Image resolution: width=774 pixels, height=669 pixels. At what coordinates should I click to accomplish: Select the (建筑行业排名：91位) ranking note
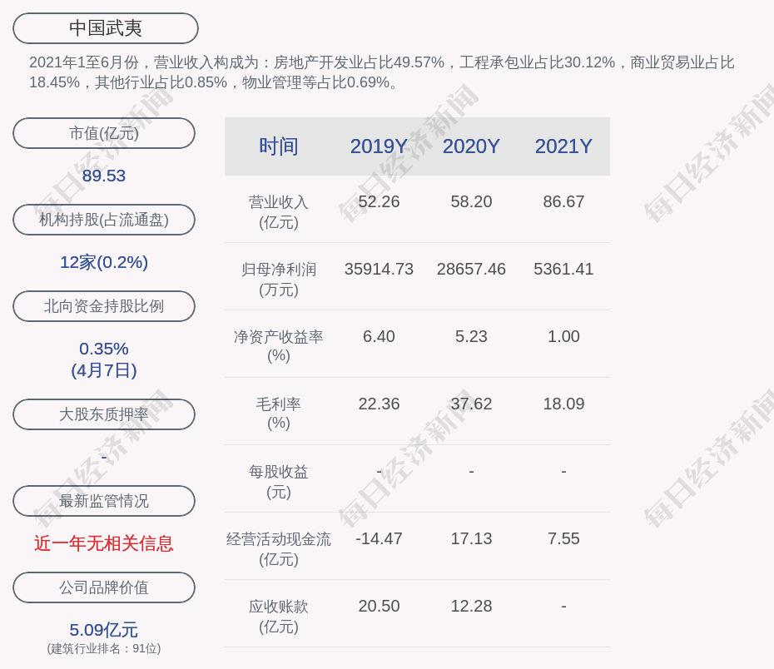pyautogui.click(x=104, y=648)
